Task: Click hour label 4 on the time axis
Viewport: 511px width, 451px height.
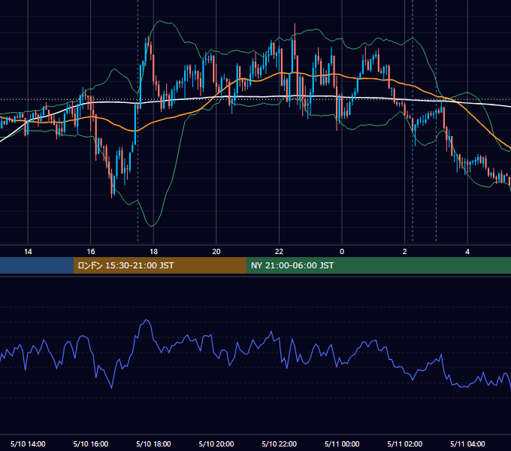Action: click(467, 252)
